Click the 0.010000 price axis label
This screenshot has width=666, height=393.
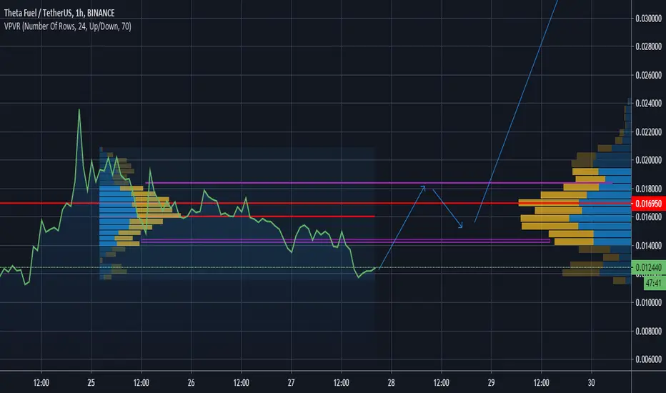[x=649, y=302]
